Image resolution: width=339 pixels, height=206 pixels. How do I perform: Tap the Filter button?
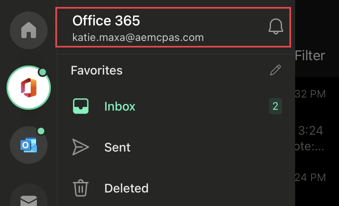pyautogui.click(x=310, y=56)
